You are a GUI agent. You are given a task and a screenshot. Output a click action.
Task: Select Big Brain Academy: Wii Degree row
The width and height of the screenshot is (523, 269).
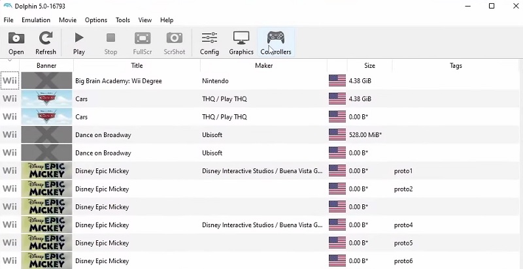118,81
